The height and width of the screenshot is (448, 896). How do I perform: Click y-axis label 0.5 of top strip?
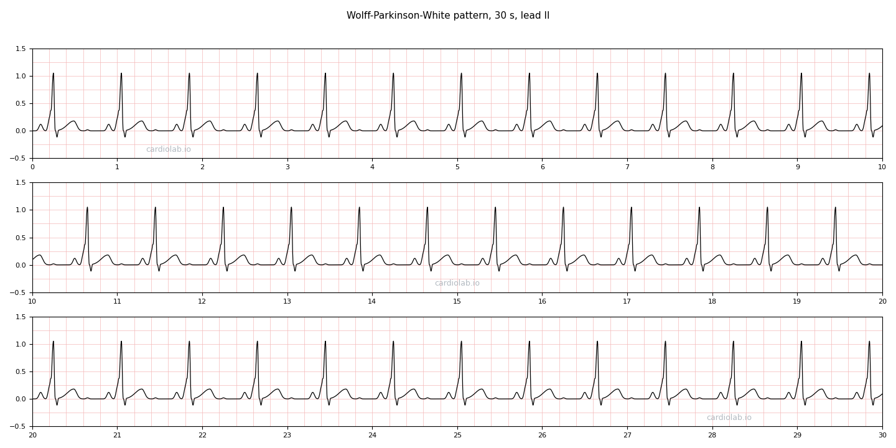[20, 103]
